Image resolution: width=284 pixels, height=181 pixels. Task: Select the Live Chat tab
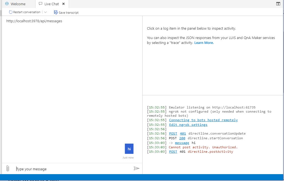tap(51, 4)
